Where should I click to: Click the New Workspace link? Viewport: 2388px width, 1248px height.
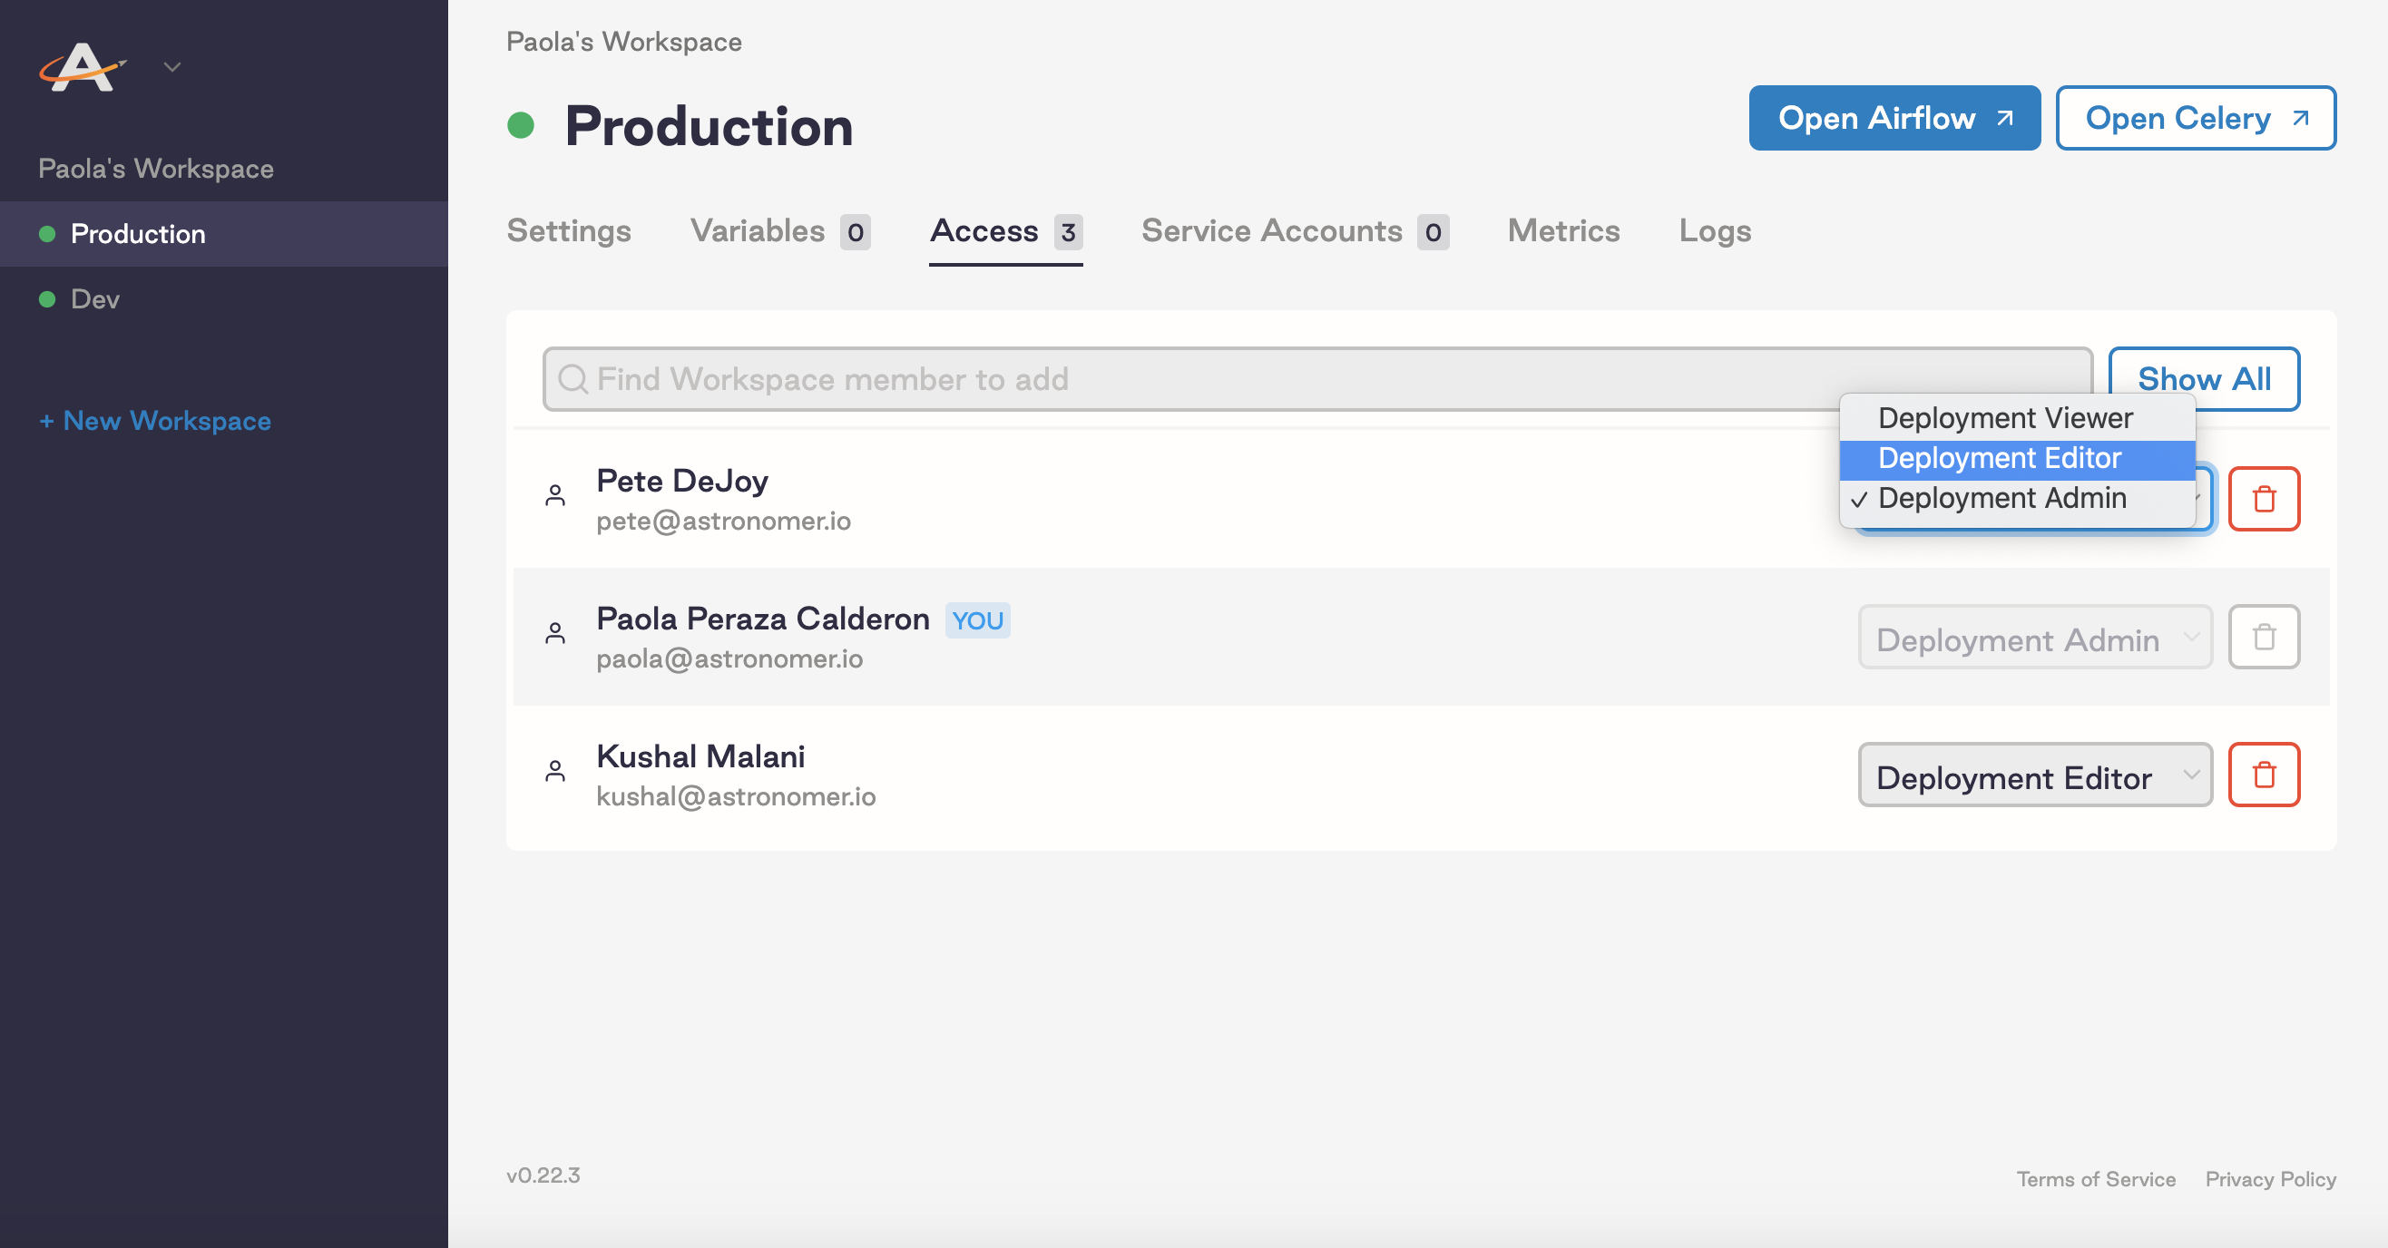point(155,421)
